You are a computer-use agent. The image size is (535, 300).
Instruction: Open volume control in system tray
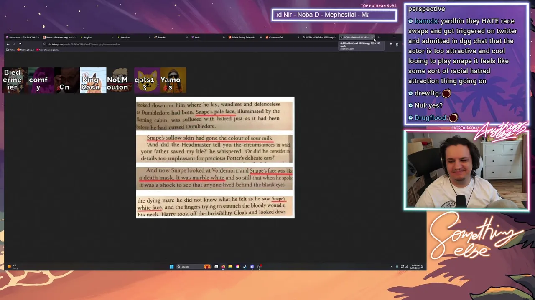(x=406, y=267)
